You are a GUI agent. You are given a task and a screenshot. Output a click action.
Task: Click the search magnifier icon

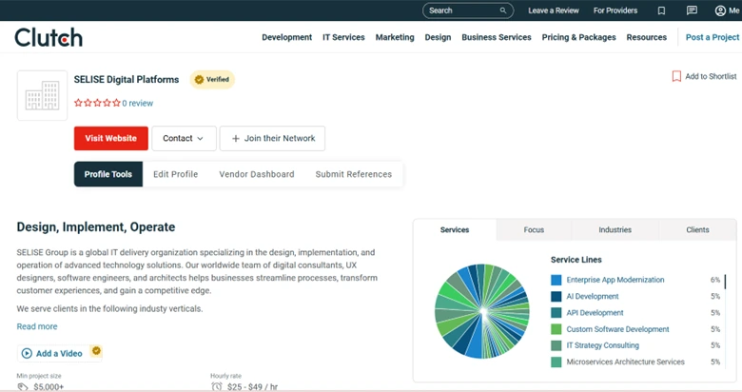(503, 10)
